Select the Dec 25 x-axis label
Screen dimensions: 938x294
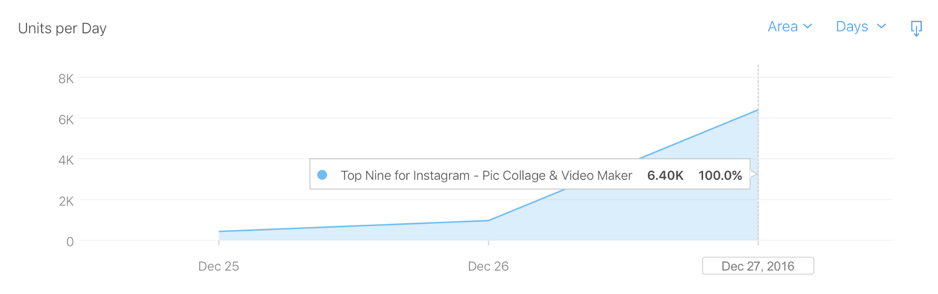[x=219, y=266]
